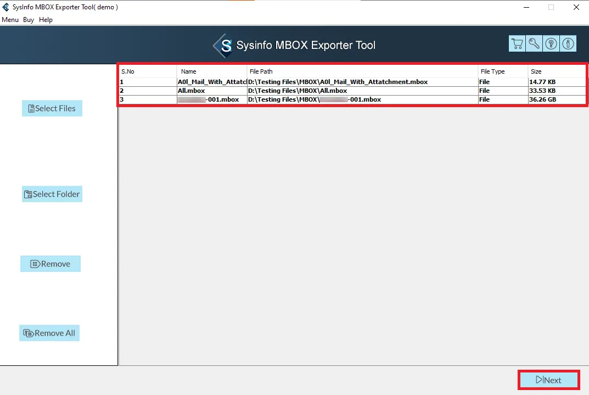Click the 33.53 KB size cell
This screenshot has height=395, width=589.
pyautogui.click(x=557, y=91)
